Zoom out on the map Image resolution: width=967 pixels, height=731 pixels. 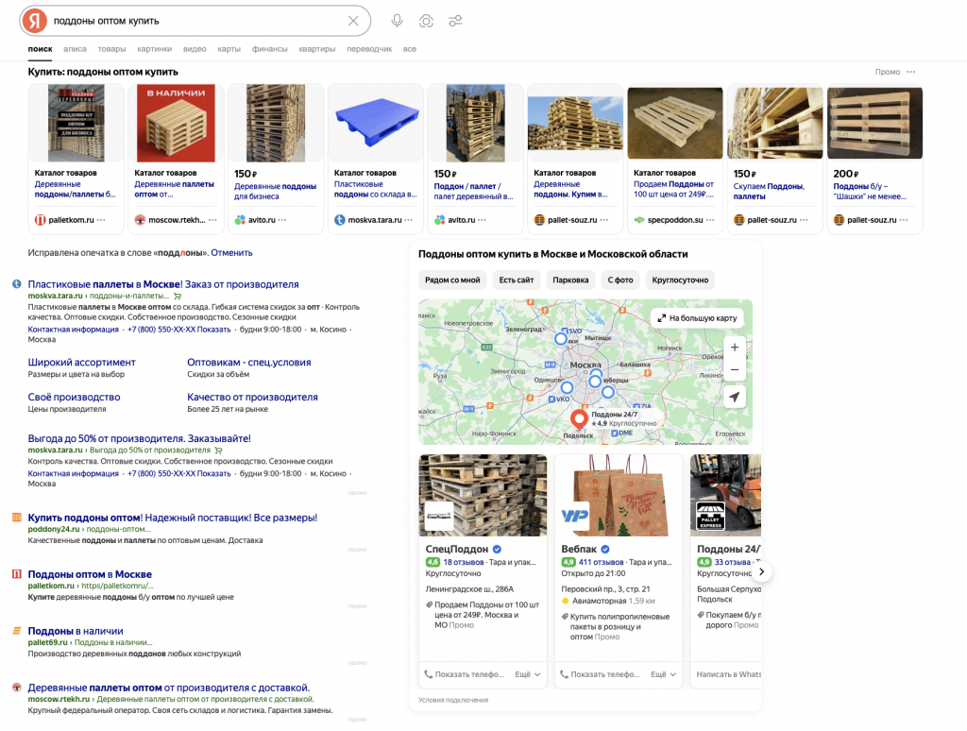pos(735,370)
